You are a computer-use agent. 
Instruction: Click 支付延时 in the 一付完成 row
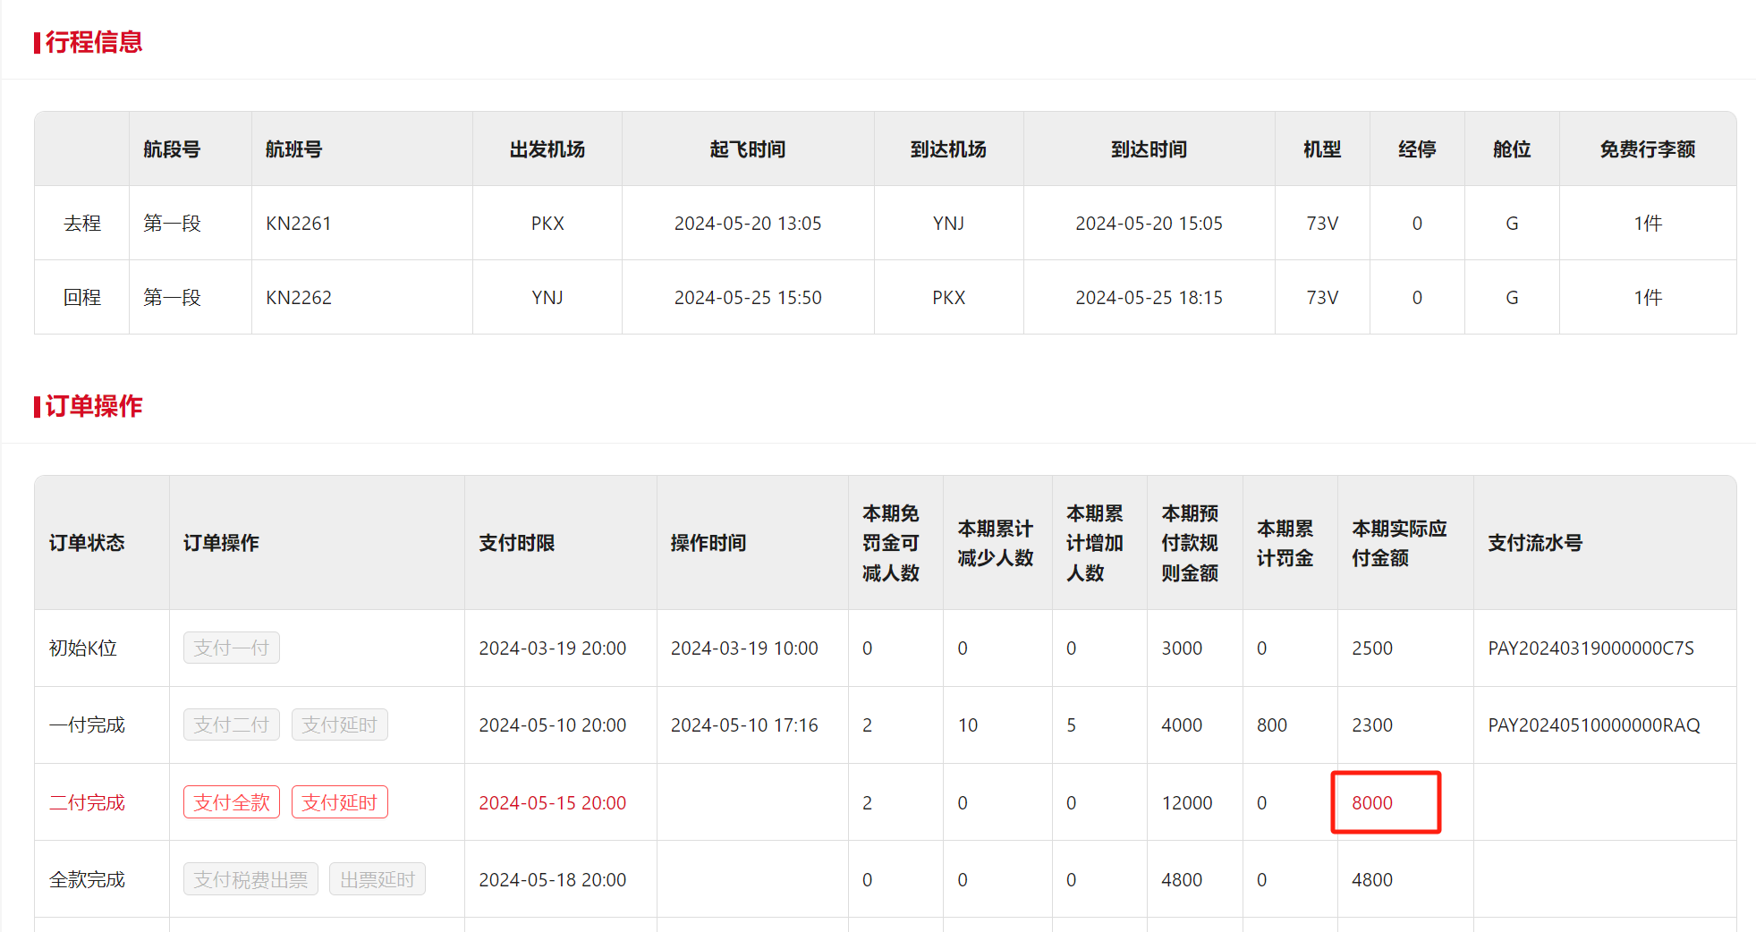339,724
